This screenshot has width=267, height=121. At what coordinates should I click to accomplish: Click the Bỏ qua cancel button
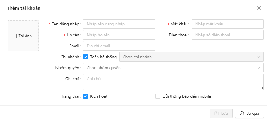coord(249,113)
